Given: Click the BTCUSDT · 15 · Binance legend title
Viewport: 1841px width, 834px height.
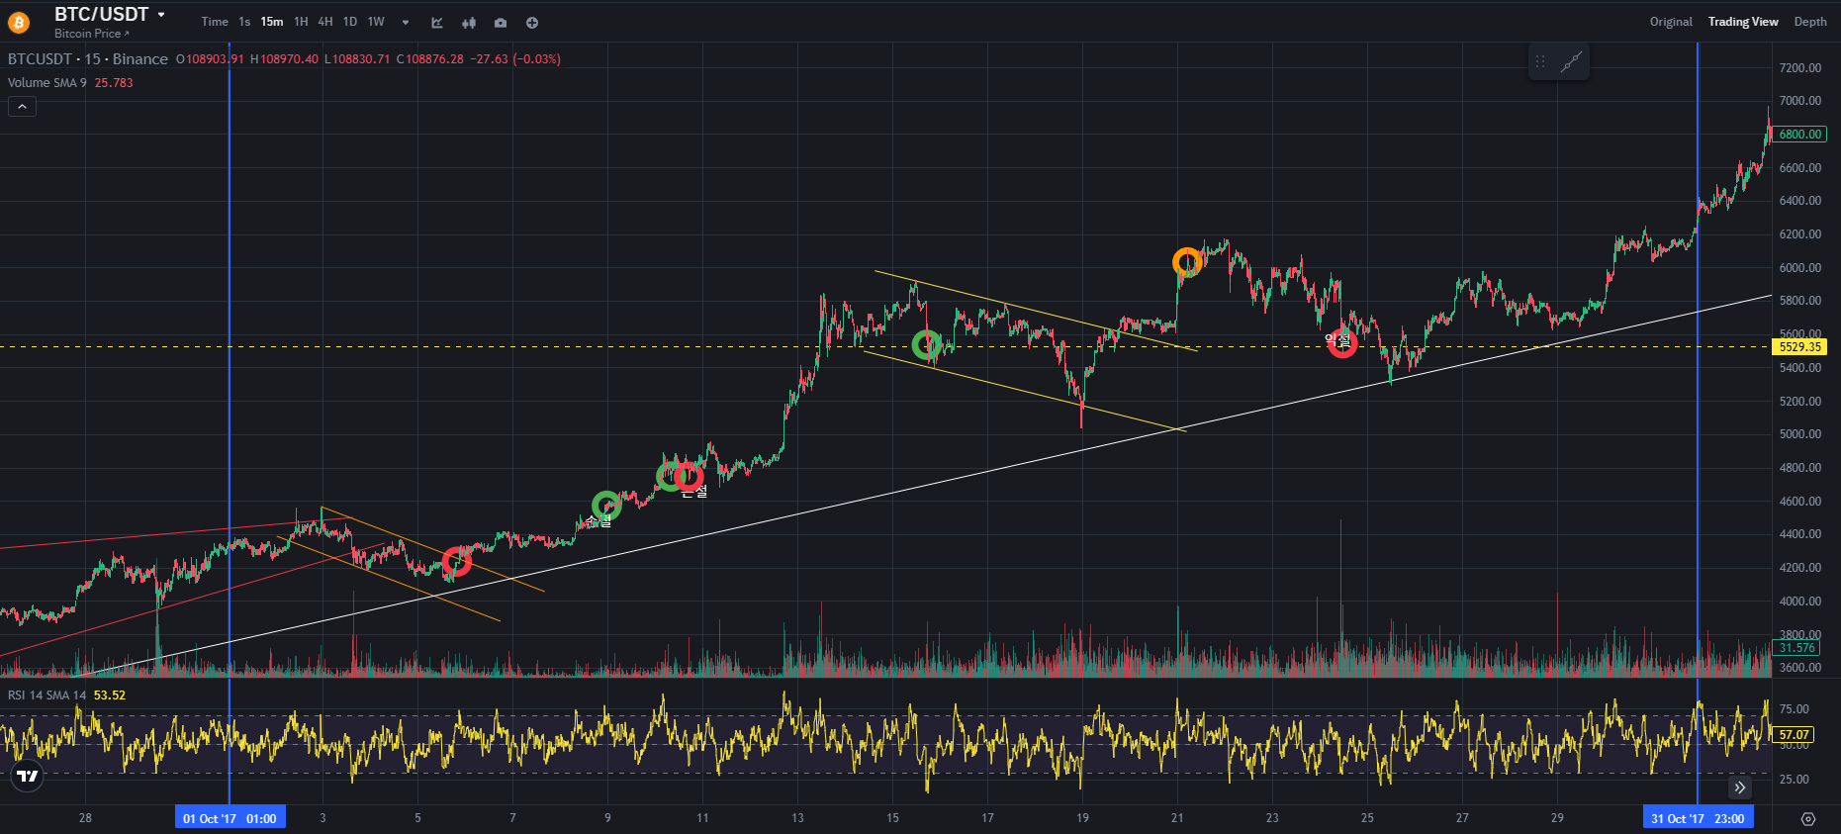Looking at the screenshot, I should click(88, 59).
